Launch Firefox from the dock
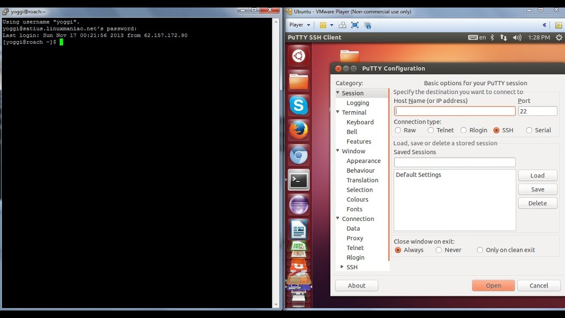 [299, 130]
